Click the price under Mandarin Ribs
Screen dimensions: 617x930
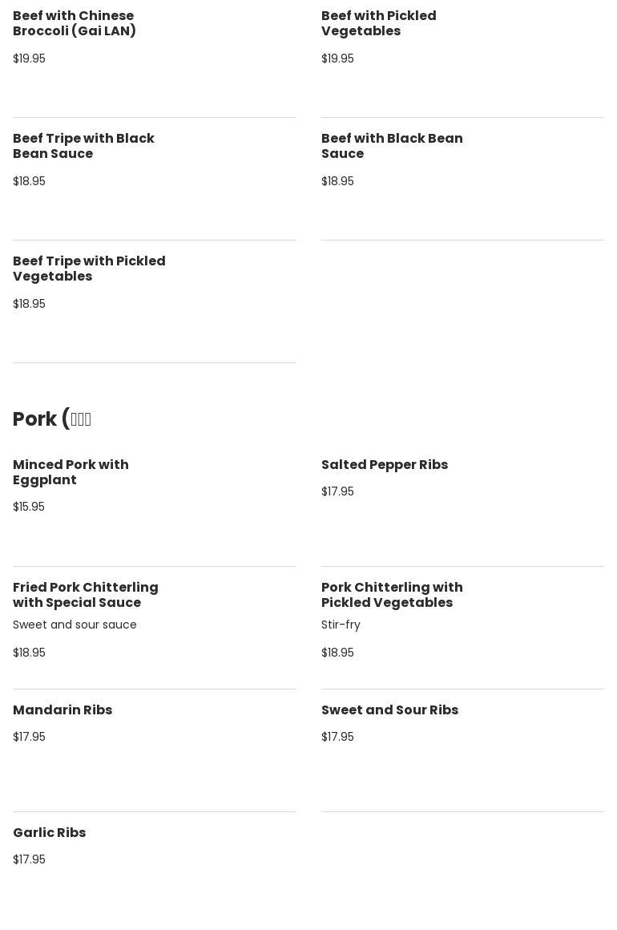point(29,737)
